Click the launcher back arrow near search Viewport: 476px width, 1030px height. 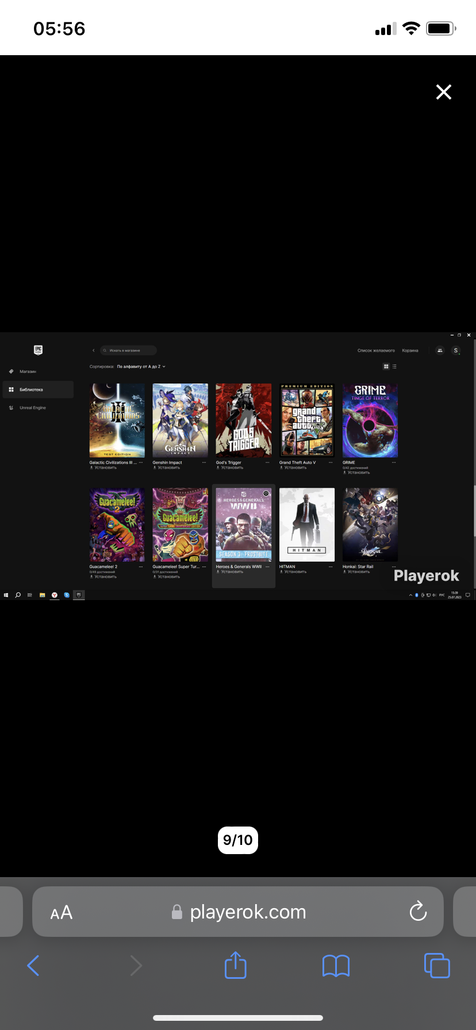93,350
